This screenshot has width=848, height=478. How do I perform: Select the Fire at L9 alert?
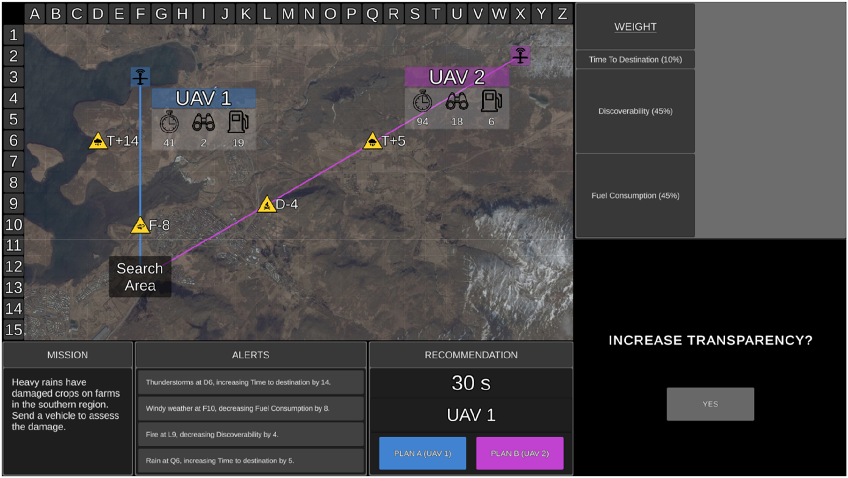click(x=251, y=435)
